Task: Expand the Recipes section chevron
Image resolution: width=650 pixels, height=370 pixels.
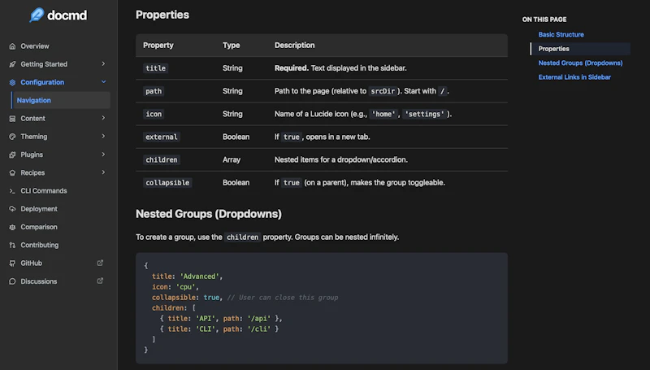Action: 103,172
